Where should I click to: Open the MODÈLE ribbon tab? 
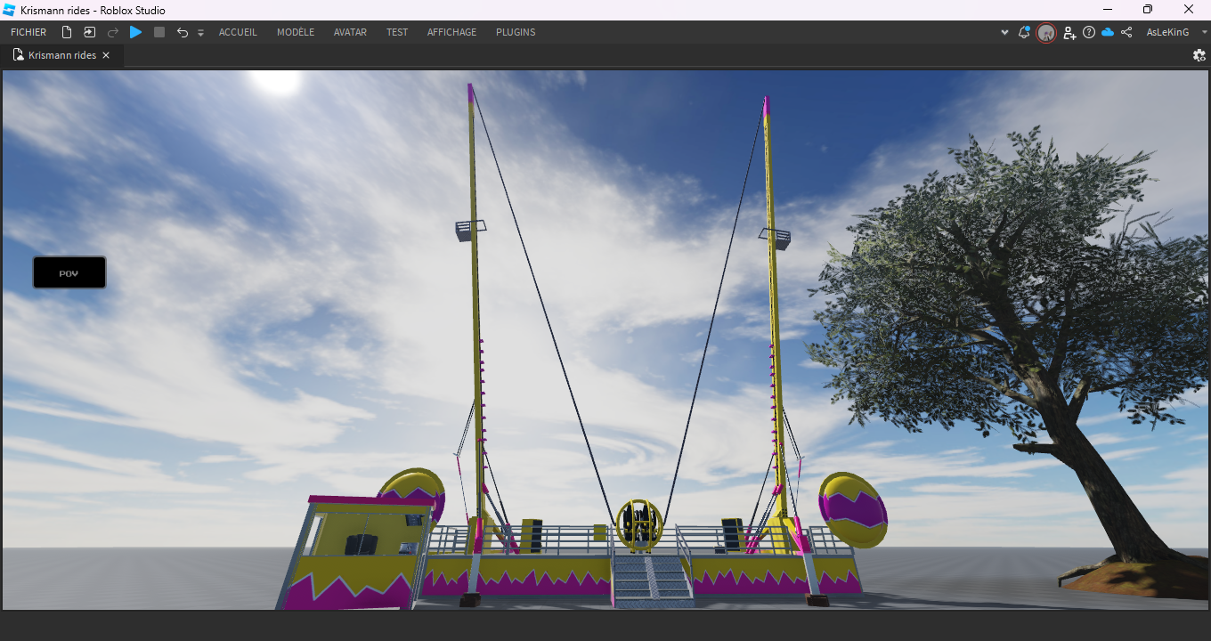pos(296,32)
